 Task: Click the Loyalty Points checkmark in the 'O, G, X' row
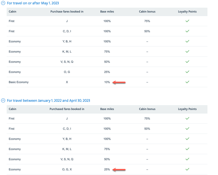pos(187,169)
